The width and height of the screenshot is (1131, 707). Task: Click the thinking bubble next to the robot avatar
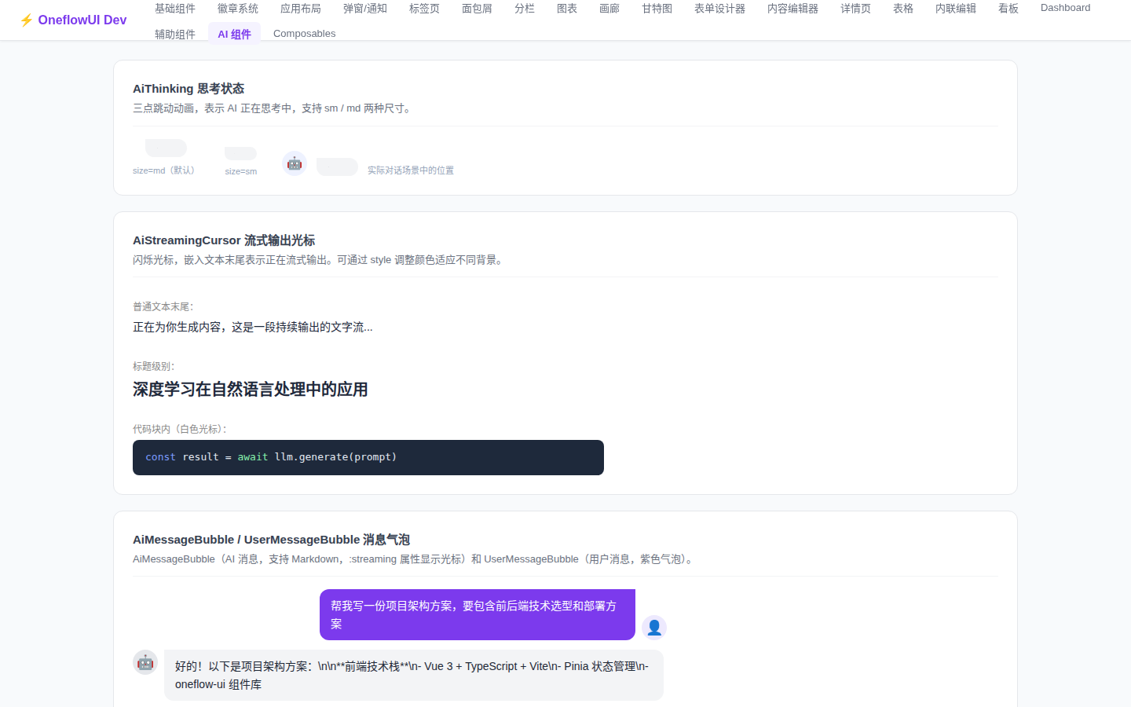point(337,167)
